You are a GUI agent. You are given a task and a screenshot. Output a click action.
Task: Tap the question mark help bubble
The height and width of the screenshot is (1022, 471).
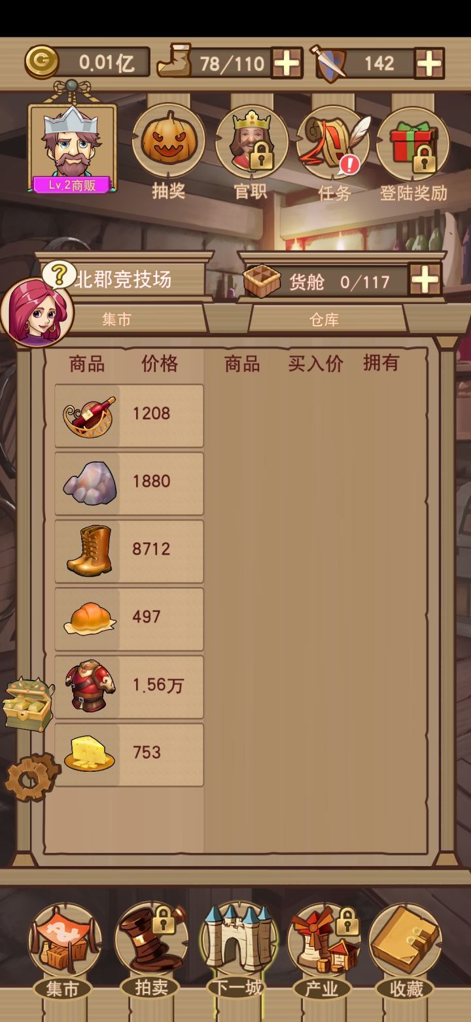59,274
